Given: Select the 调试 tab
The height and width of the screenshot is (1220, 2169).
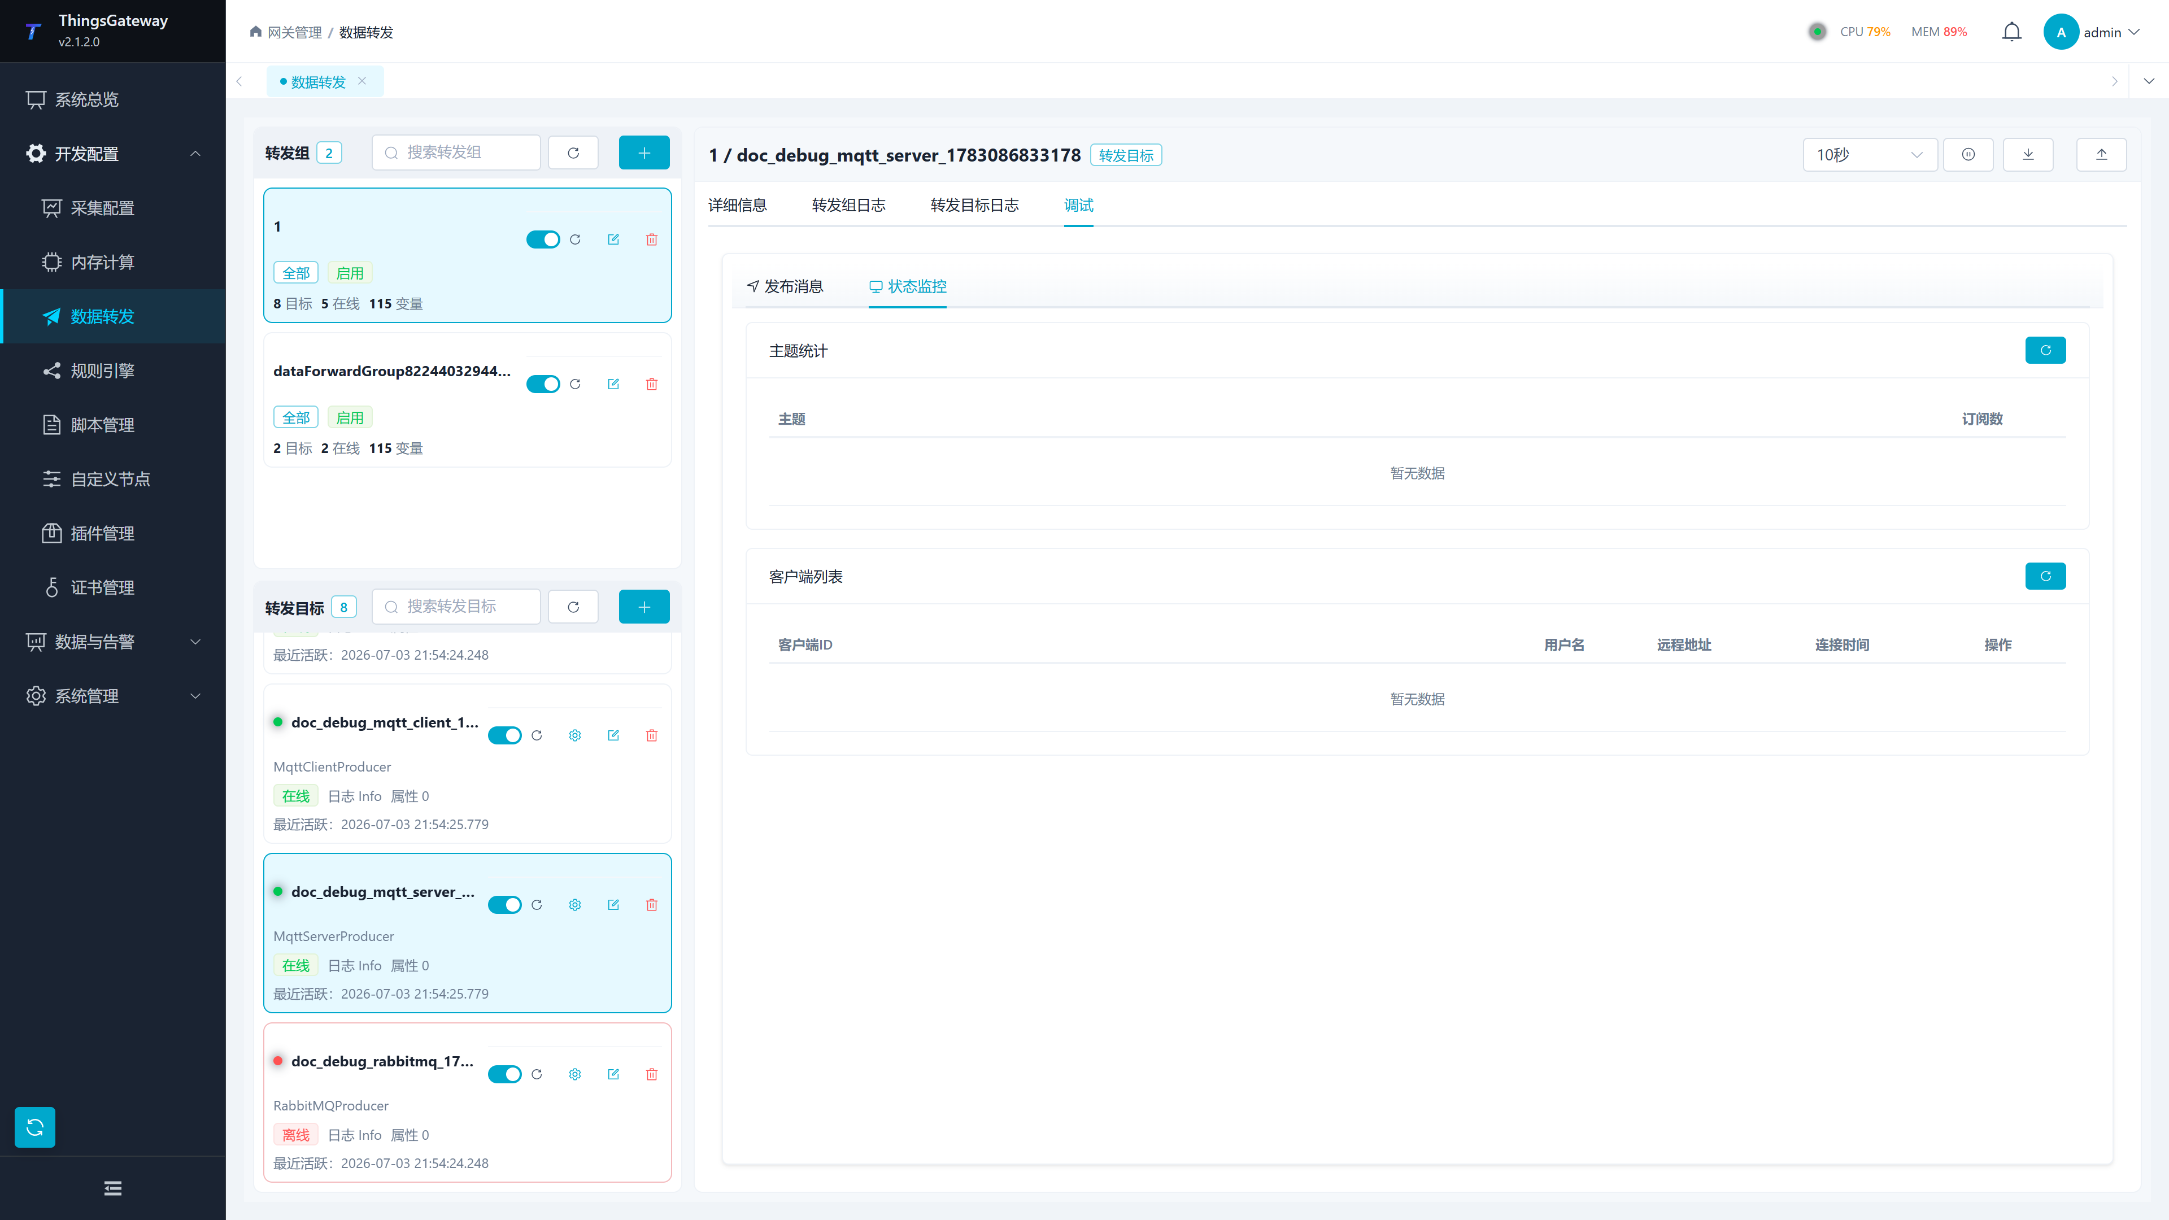Looking at the screenshot, I should (x=1079, y=206).
